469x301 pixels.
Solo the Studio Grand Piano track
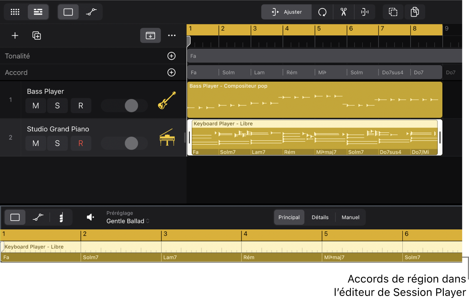(x=57, y=143)
